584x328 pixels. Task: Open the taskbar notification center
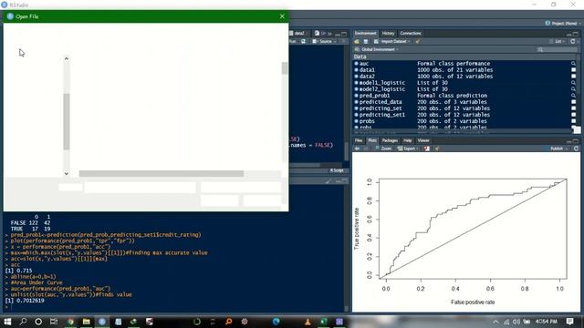click(569, 322)
